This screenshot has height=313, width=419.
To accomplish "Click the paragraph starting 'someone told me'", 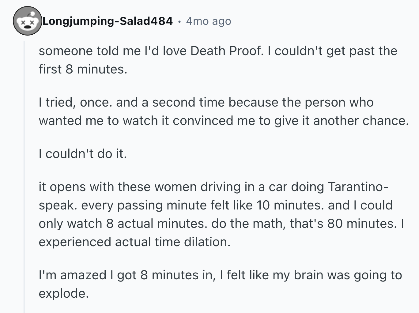I will coord(218,60).
